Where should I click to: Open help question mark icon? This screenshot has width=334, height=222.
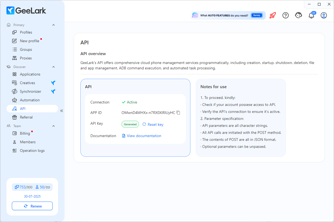point(286,15)
